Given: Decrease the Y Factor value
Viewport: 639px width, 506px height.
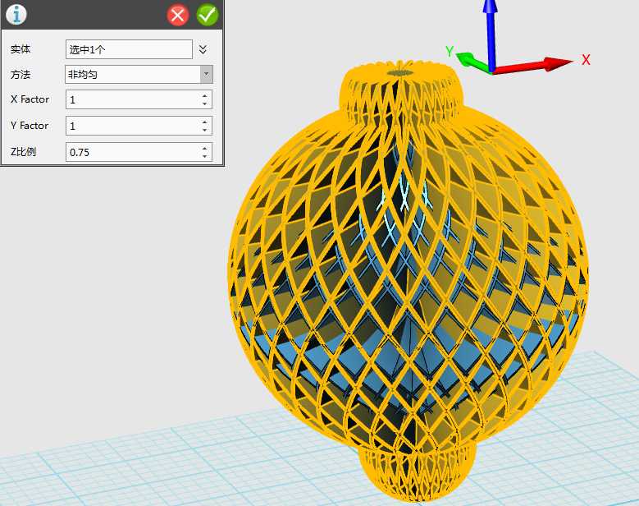Looking at the screenshot, I should pyautogui.click(x=204, y=130).
